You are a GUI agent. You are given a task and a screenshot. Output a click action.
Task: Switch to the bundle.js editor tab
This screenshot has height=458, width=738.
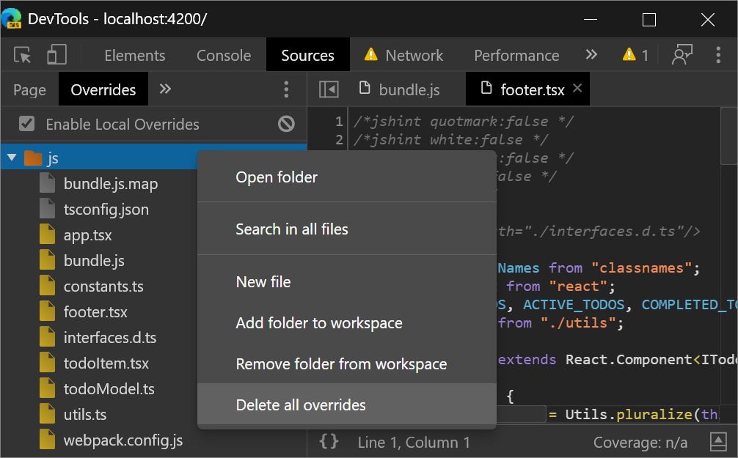pyautogui.click(x=400, y=89)
